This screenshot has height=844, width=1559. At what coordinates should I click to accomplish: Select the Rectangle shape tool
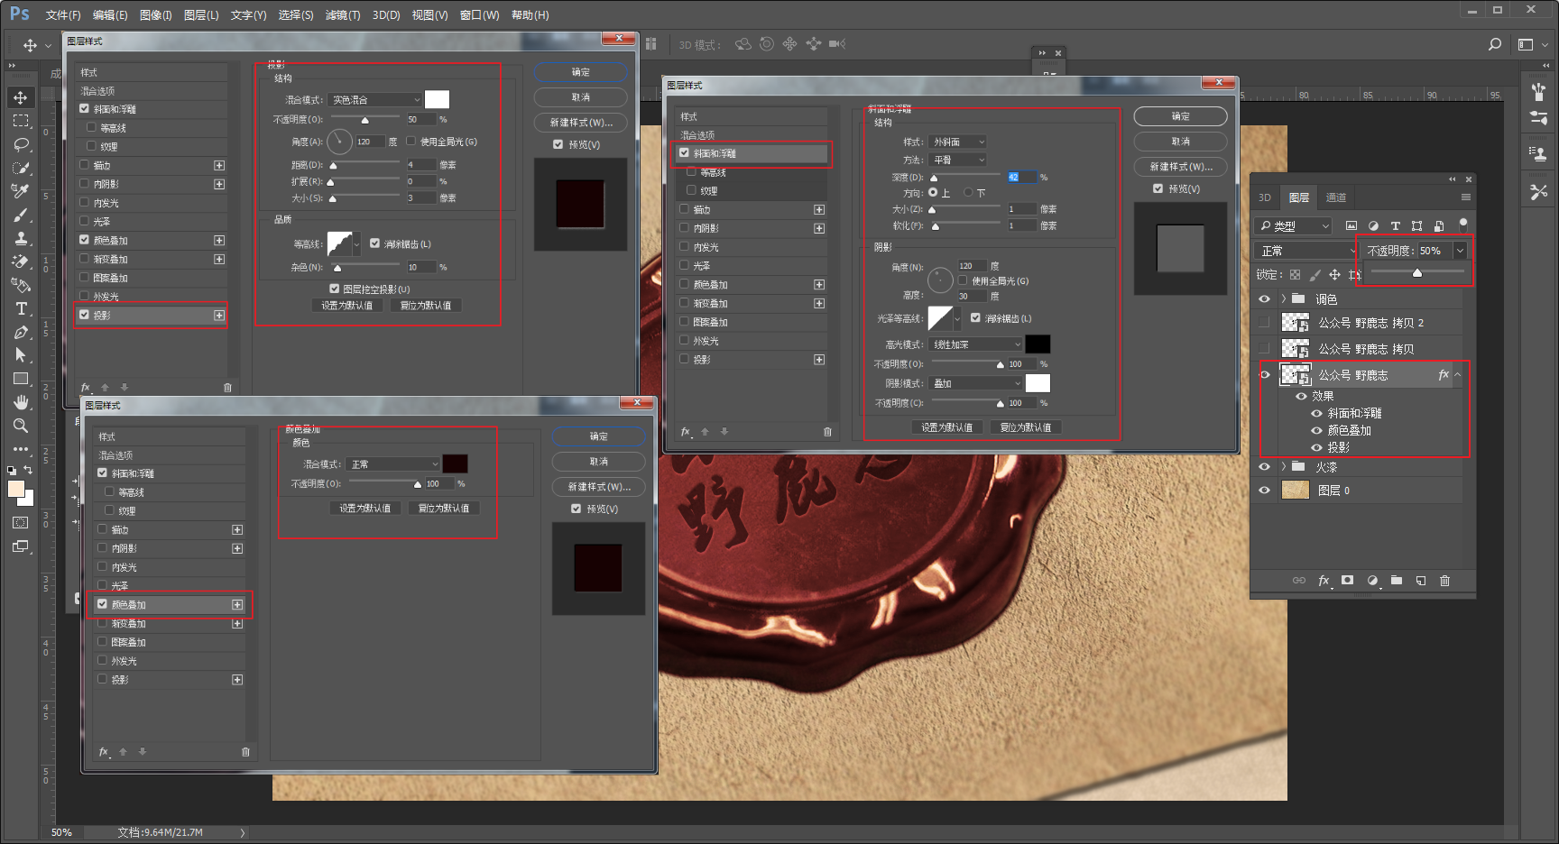(21, 379)
